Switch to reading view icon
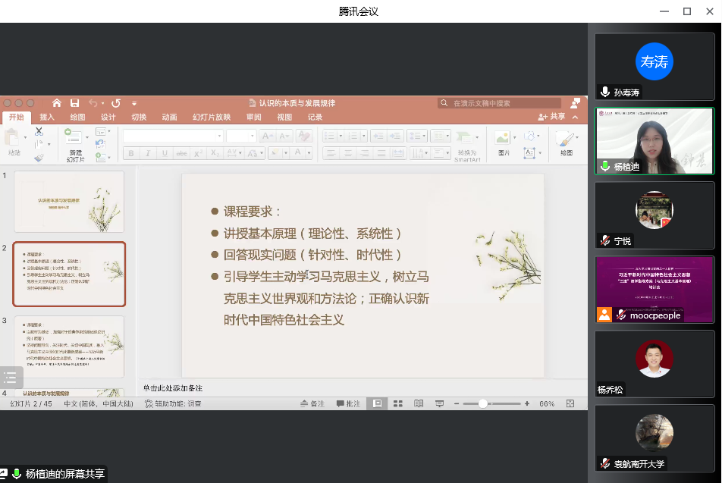722x483 pixels. pos(418,404)
